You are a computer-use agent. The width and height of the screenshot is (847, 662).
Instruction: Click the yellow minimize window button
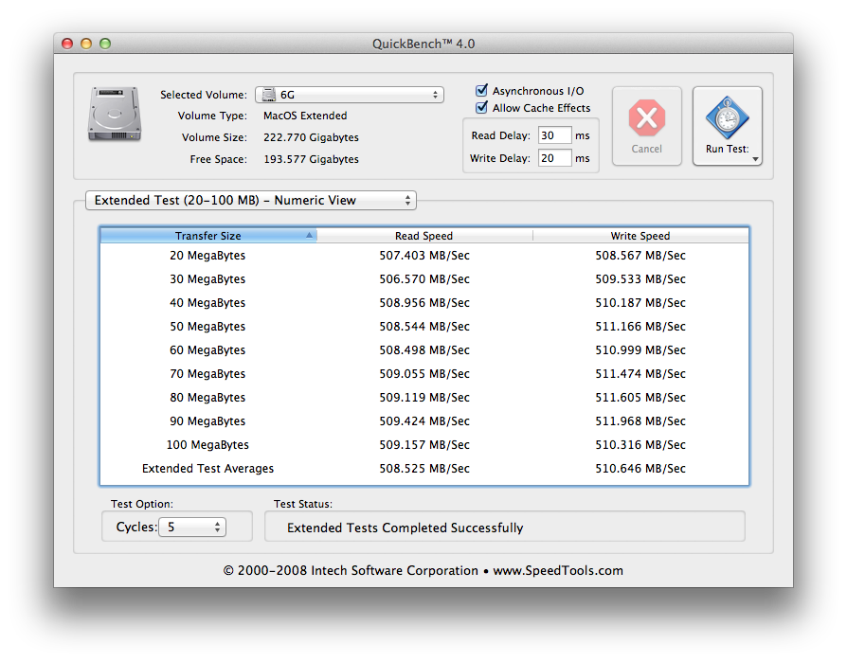click(x=86, y=44)
